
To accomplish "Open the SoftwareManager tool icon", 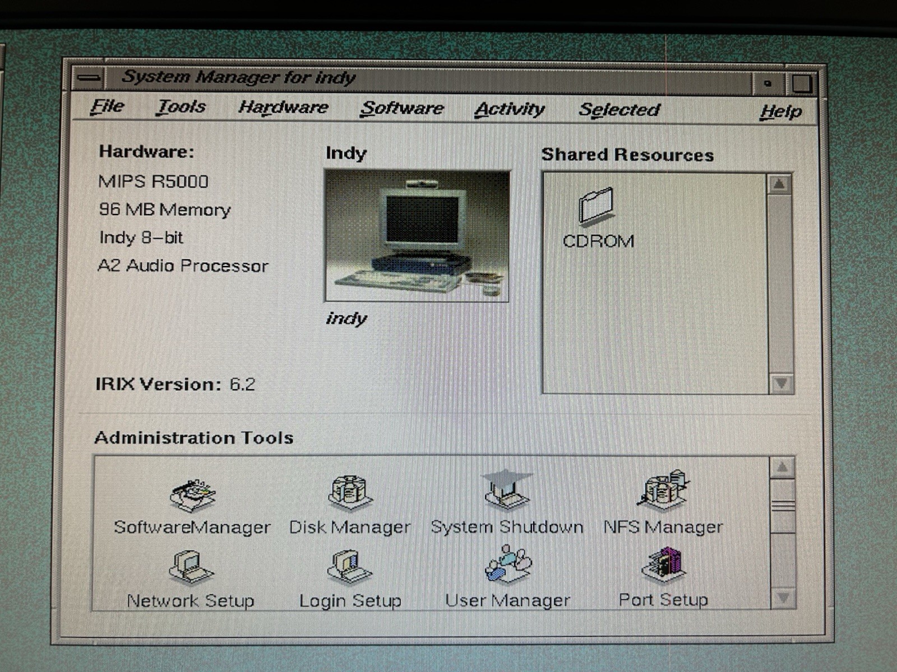I will [192, 496].
